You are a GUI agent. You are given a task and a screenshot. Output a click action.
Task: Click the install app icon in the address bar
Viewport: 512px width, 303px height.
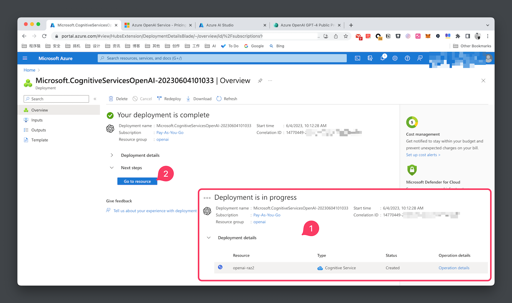click(326, 36)
